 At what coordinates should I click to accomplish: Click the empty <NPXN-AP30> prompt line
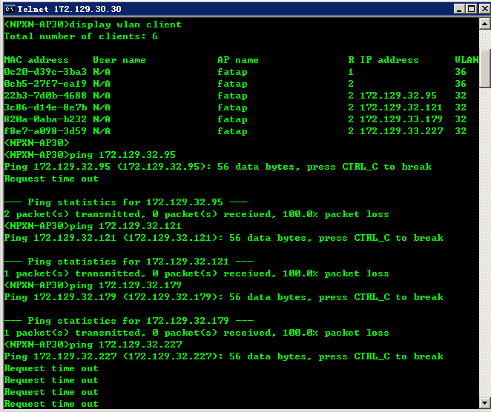pyautogui.click(x=36, y=143)
